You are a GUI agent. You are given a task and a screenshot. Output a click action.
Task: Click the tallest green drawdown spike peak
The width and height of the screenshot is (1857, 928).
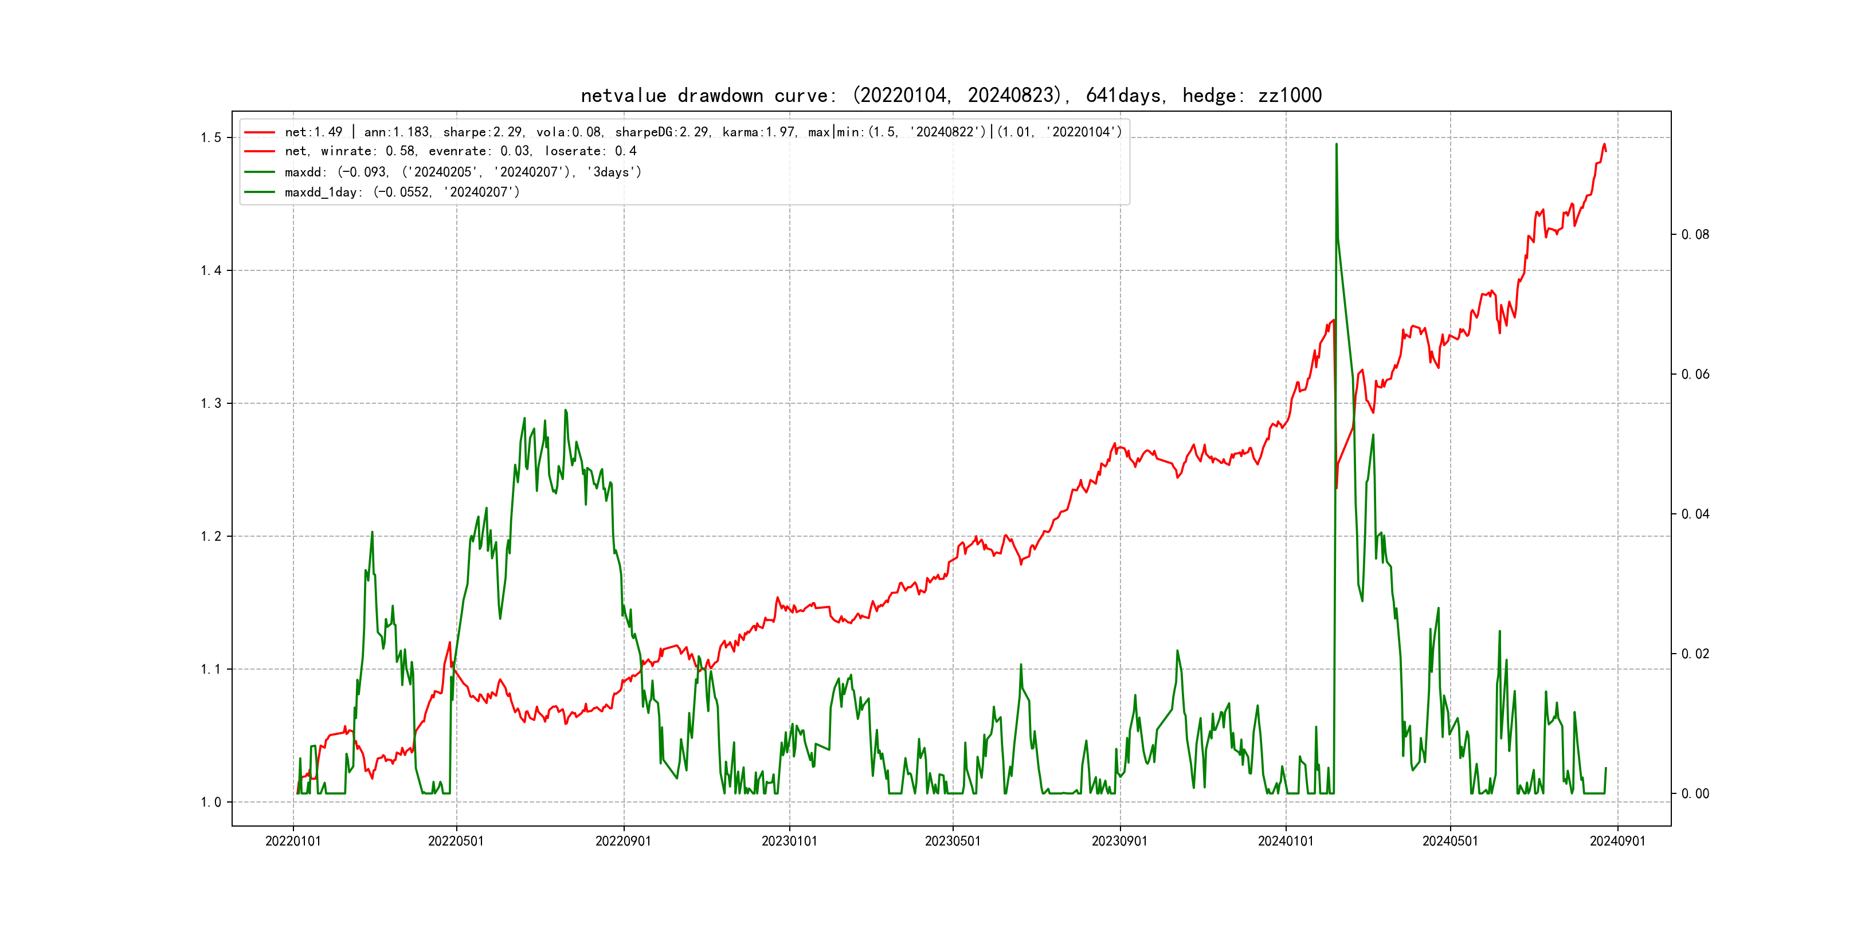(1336, 145)
